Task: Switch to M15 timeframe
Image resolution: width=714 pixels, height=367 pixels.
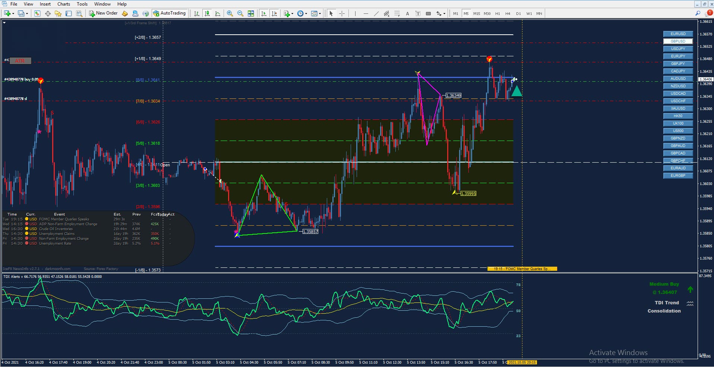Action: (x=477, y=13)
